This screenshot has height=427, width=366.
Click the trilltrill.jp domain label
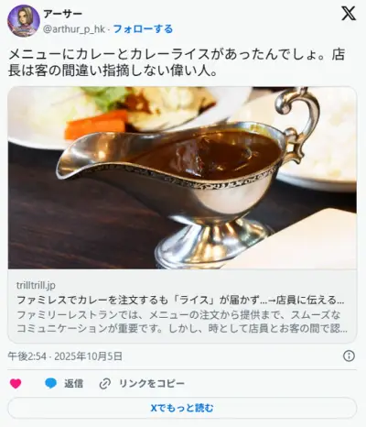[36, 285]
